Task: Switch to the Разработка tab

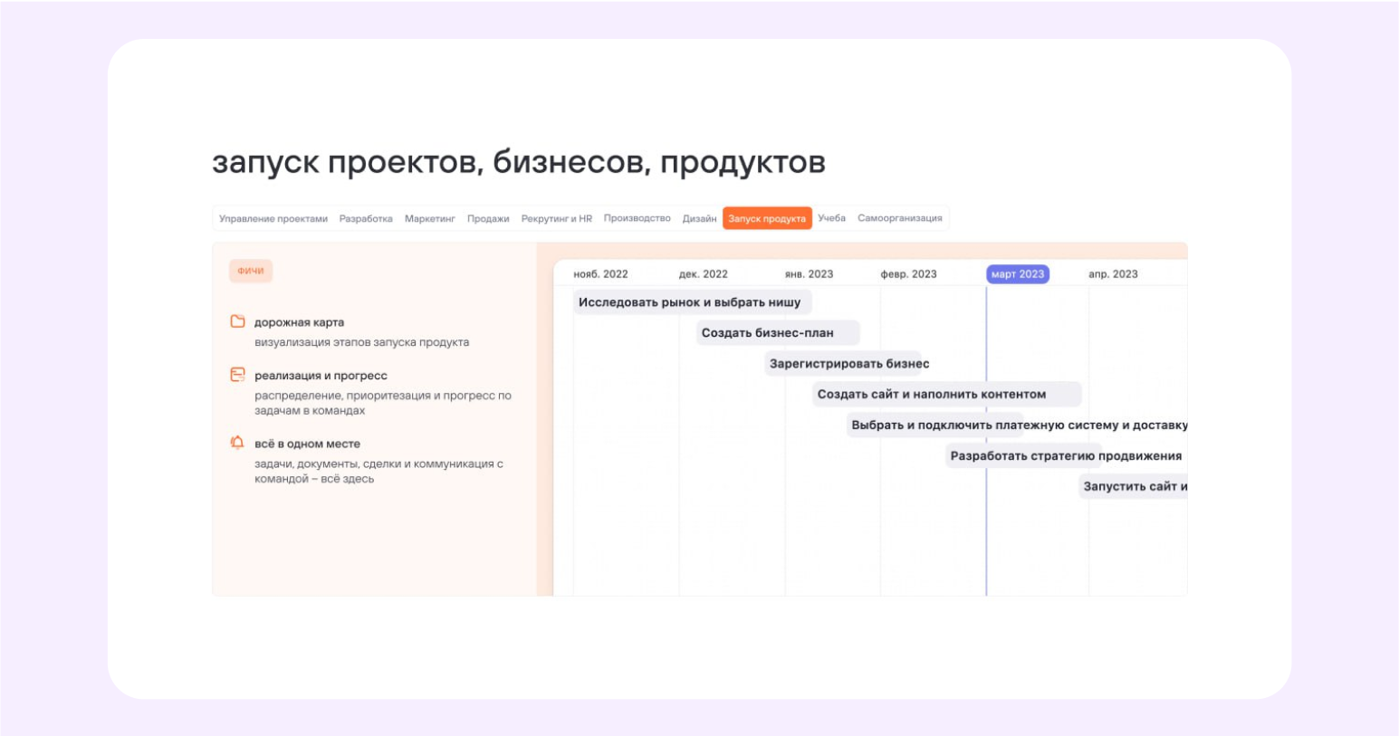Action: point(366,218)
